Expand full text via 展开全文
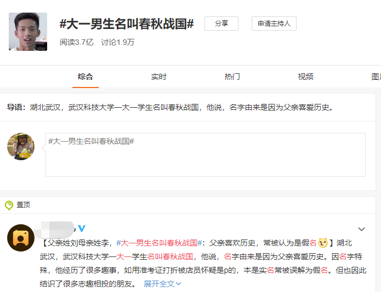The height and width of the screenshot is (292, 381). pyautogui.click(x=162, y=284)
